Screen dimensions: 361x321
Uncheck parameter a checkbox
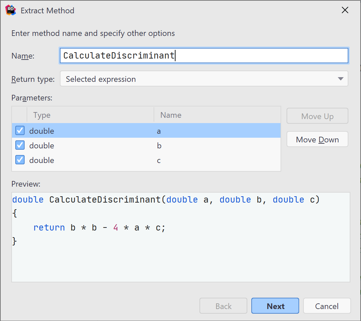coord(20,130)
